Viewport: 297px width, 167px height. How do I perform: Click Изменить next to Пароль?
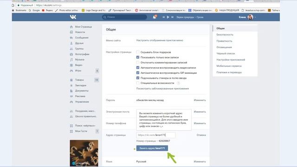[200, 100]
